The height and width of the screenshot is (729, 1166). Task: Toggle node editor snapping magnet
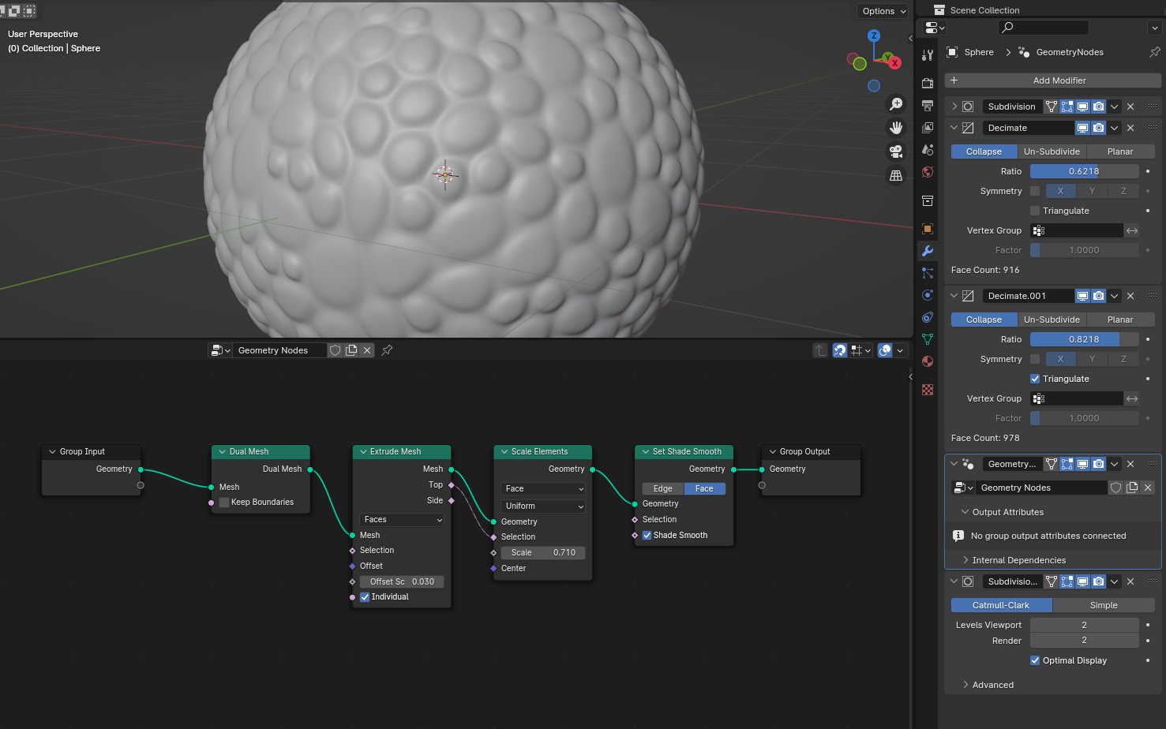[x=840, y=350]
